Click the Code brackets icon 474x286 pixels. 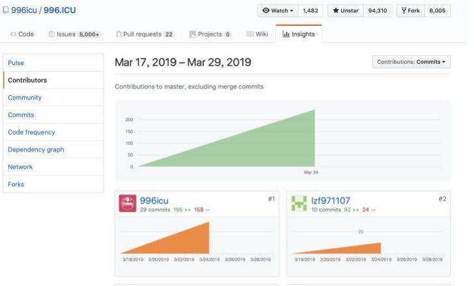click(13, 34)
